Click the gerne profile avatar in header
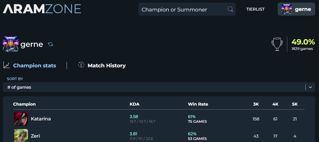319x142 pixels. [286, 9]
